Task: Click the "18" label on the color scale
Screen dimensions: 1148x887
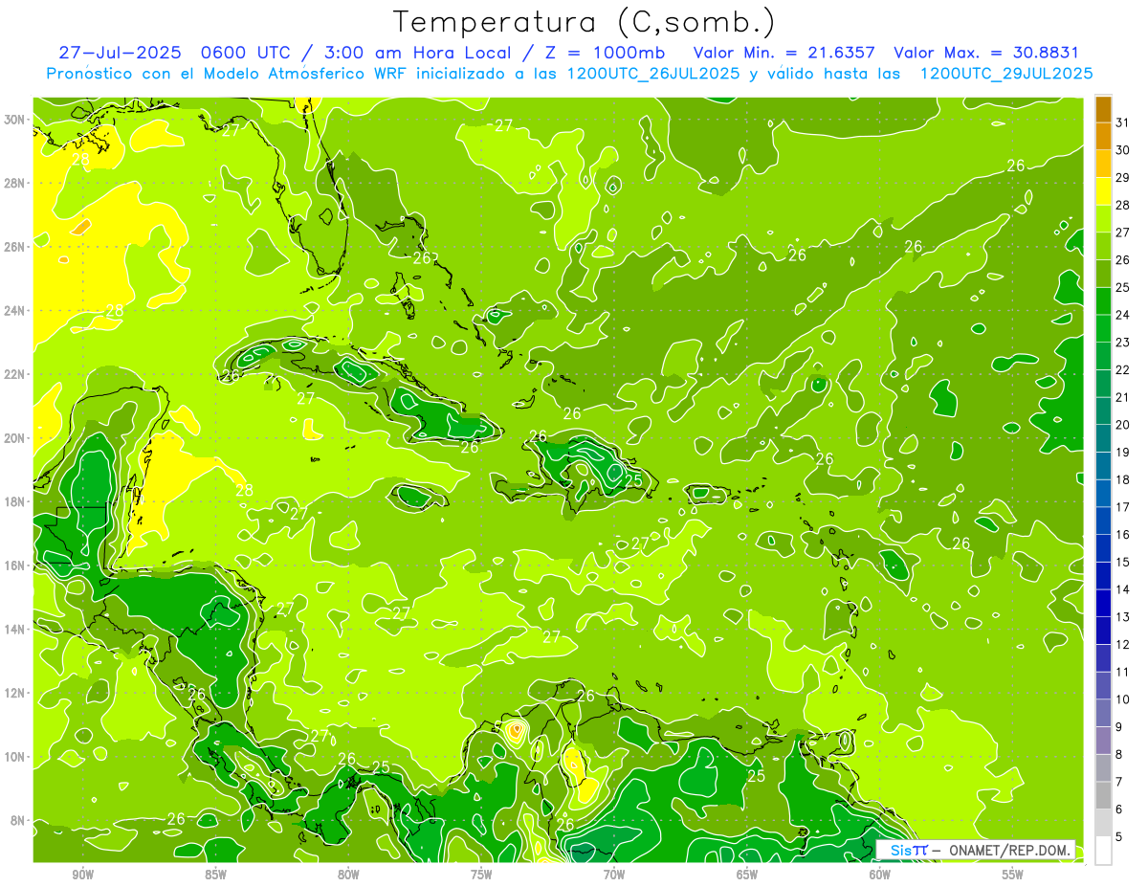Action: (1123, 479)
